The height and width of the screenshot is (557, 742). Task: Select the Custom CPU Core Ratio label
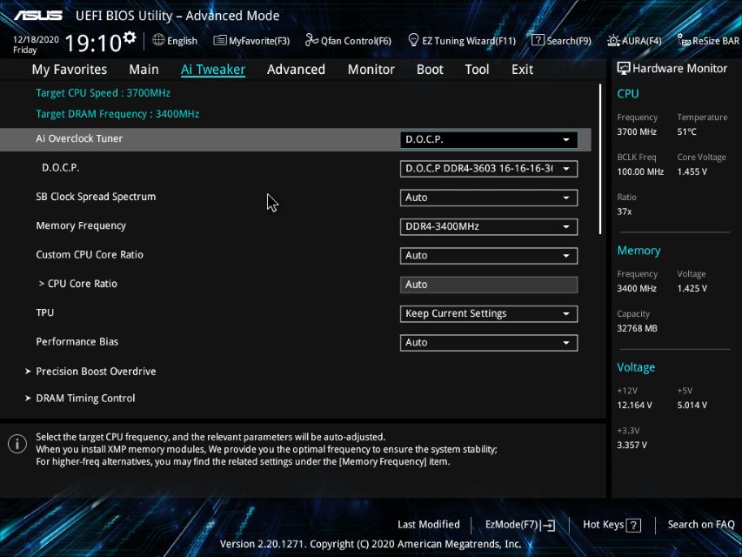[x=90, y=255]
